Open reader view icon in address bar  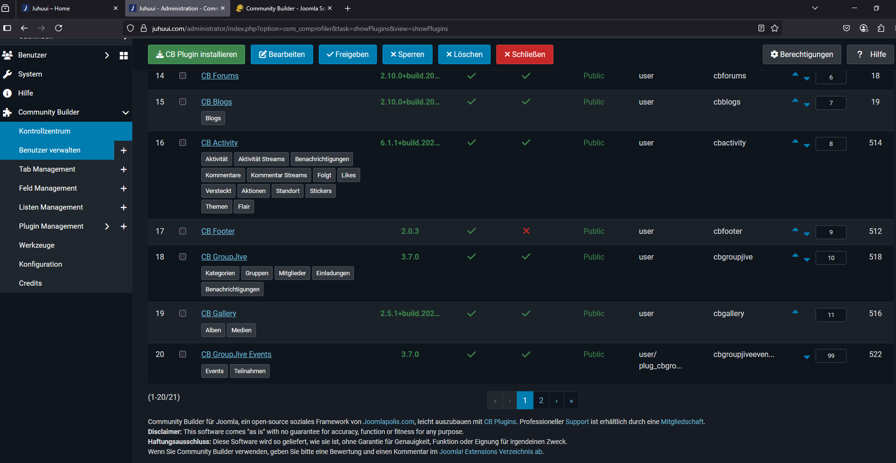[x=761, y=29]
